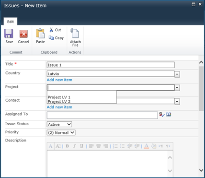Image resolution: width=205 pixels, height=178 pixels.
Task: Switch to the Edit ribbon tab
Action: pyautogui.click(x=11, y=22)
